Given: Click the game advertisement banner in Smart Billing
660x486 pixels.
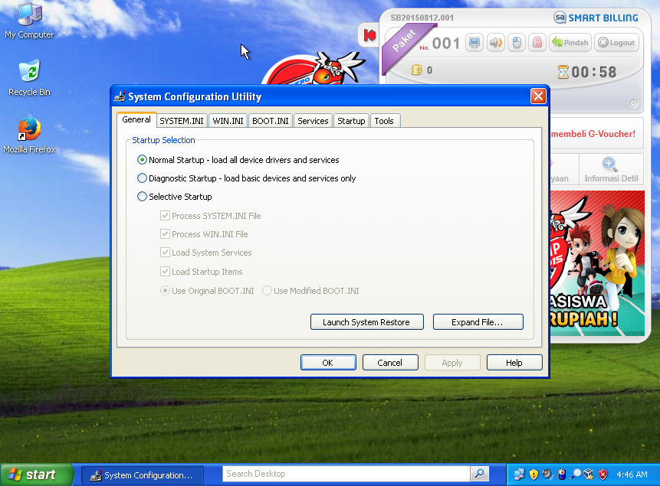Looking at the screenshot, I should tap(597, 263).
